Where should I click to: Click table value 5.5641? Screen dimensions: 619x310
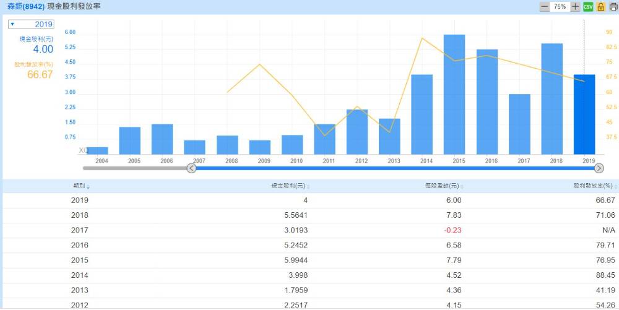(295, 215)
